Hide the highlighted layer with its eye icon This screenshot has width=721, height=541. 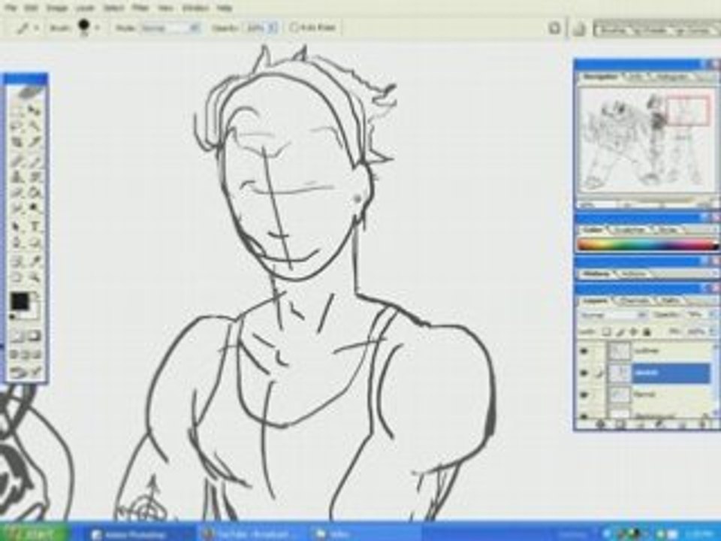point(584,373)
